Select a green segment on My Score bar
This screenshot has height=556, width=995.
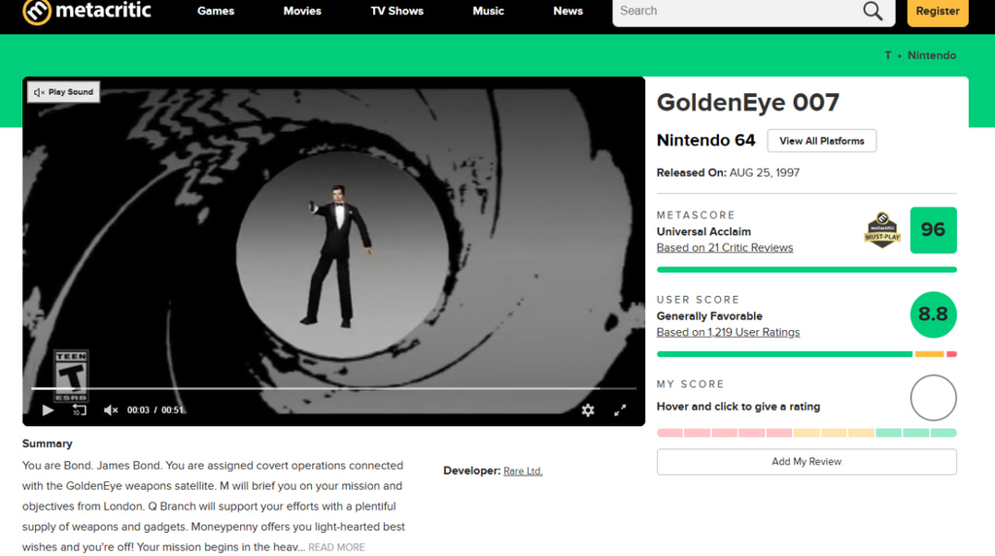[915, 433]
